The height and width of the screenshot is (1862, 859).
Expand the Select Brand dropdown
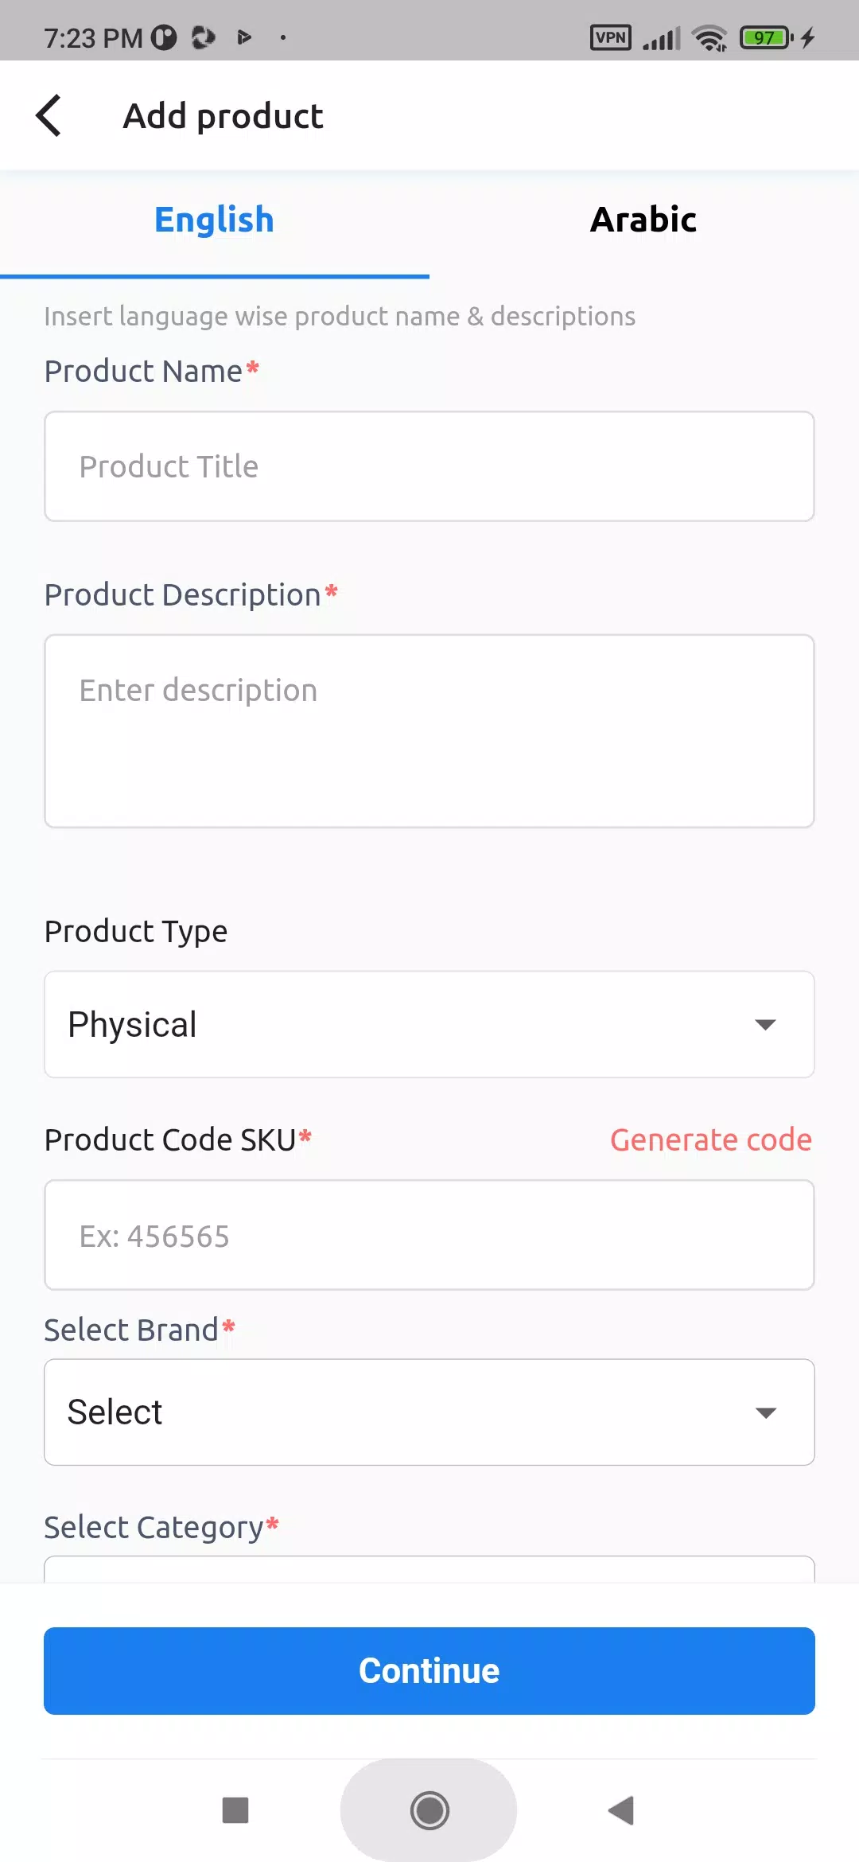[429, 1412]
